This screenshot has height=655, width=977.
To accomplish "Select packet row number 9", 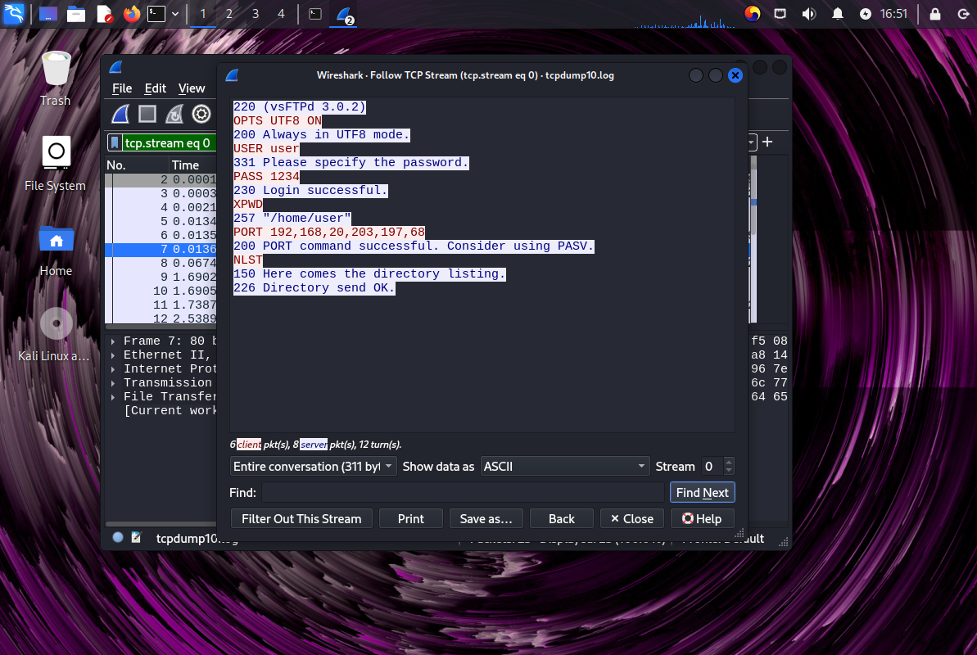I will click(x=161, y=277).
